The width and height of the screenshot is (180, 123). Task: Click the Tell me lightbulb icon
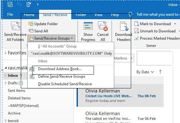130,14
